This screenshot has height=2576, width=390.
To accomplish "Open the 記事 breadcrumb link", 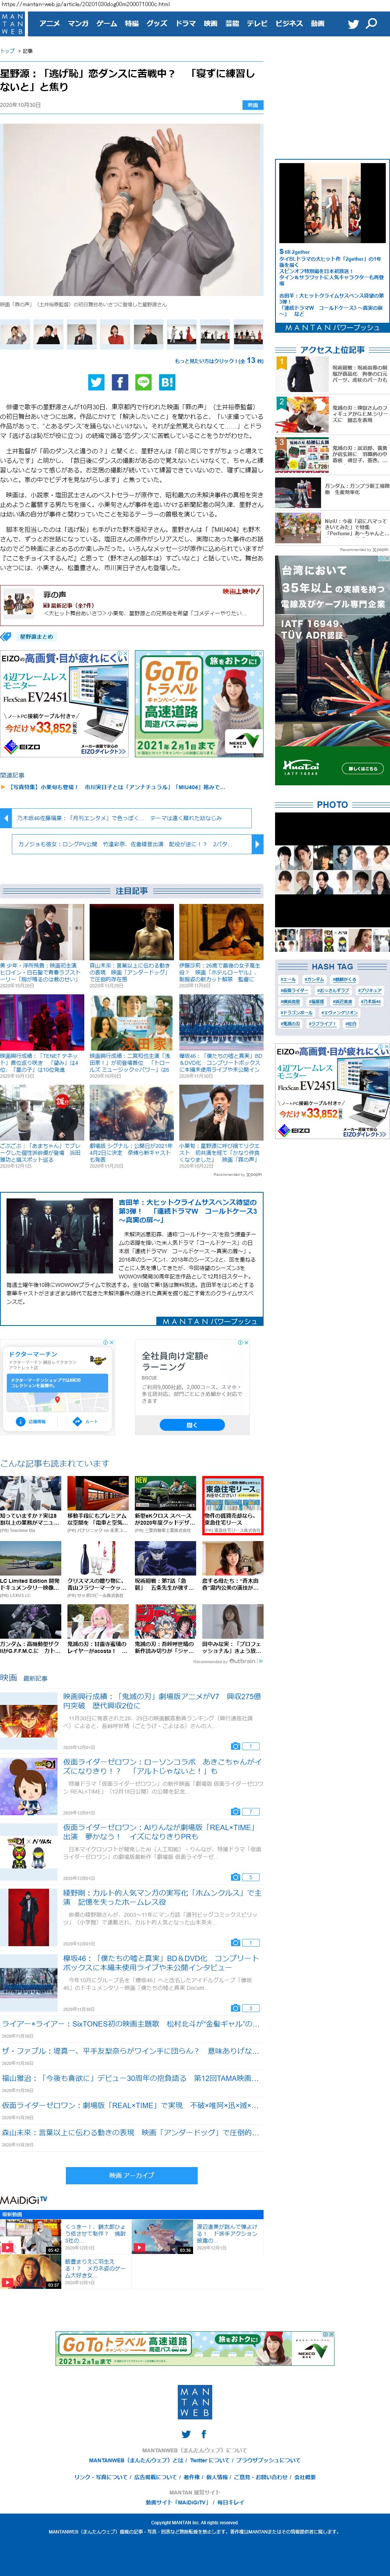I will tap(27, 51).
